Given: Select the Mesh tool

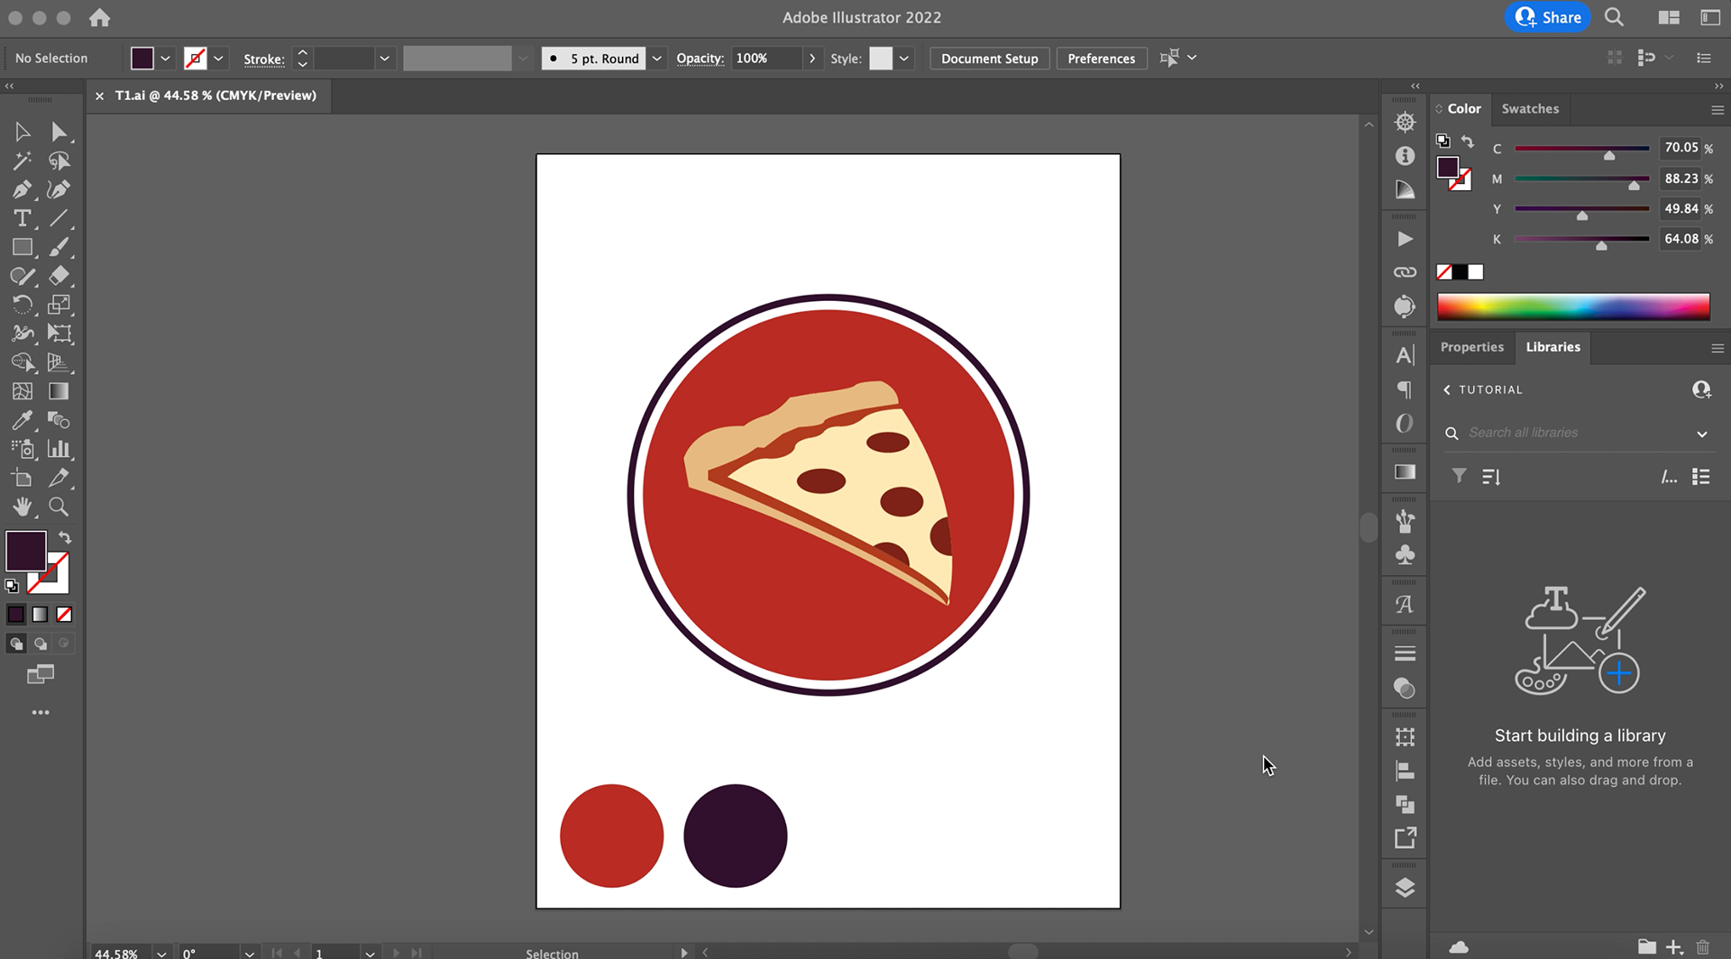Looking at the screenshot, I should [23, 392].
